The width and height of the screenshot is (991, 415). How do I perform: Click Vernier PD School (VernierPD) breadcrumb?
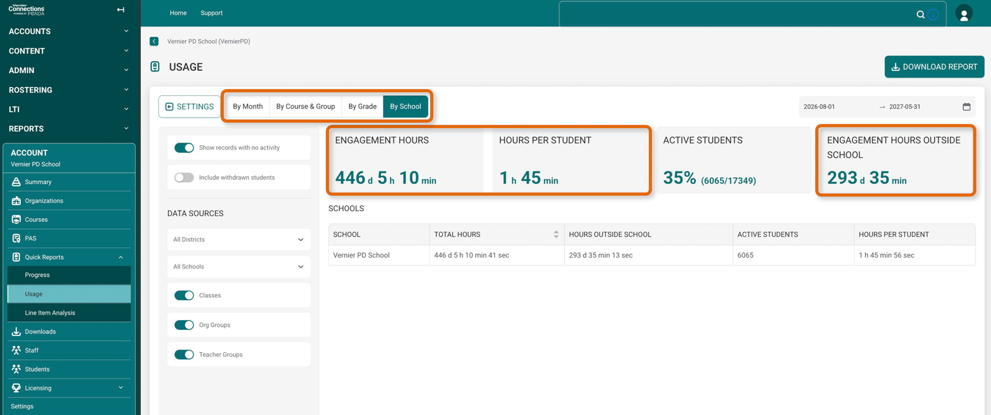coord(209,41)
